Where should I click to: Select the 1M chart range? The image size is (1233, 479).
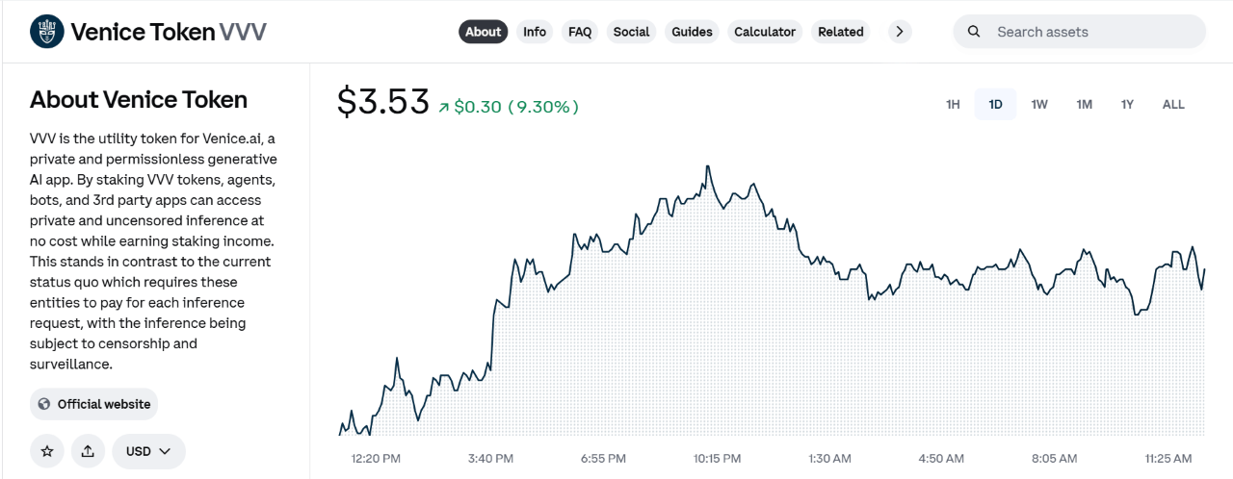[1085, 104]
